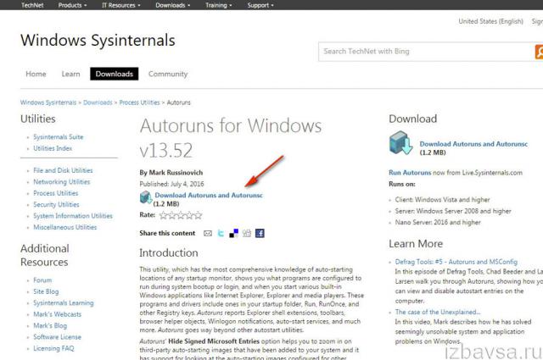Open Process Utilities sidebar link
Image resolution: width=543 pixels, height=360 pixels.
[x=55, y=193]
